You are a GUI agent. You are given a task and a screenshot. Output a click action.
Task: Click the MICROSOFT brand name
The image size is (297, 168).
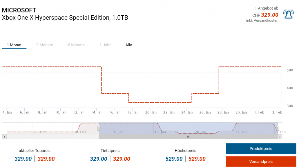19,10
